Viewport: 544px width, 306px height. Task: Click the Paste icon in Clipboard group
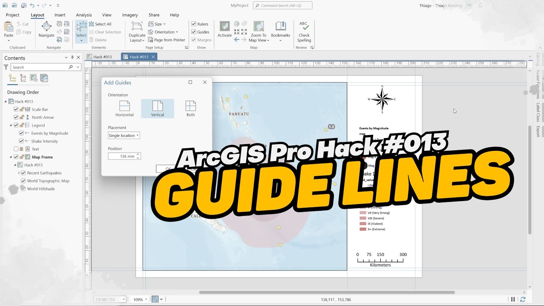tap(8, 27)
